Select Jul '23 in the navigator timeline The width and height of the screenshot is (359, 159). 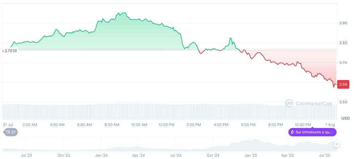(x=26, y=155)
